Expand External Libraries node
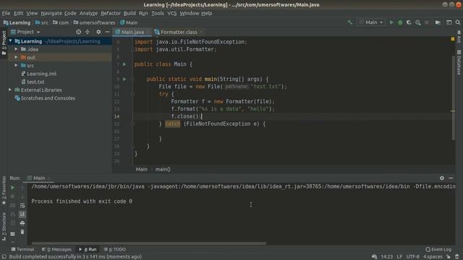Viewport: 463px width, 260px height. (x=10, y=90)
